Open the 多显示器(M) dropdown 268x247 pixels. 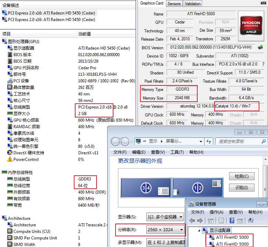coord(167,243)
